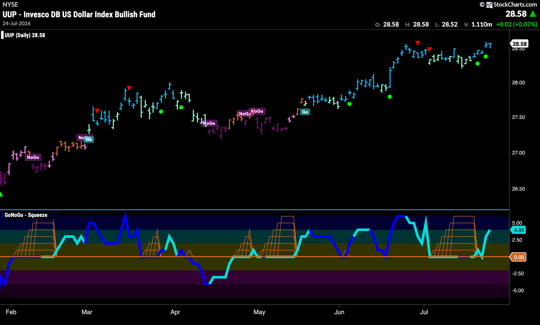The image size is (540, 325).
Task: Click the 2.50 oscillator axis label
Action: pos(517,240)
